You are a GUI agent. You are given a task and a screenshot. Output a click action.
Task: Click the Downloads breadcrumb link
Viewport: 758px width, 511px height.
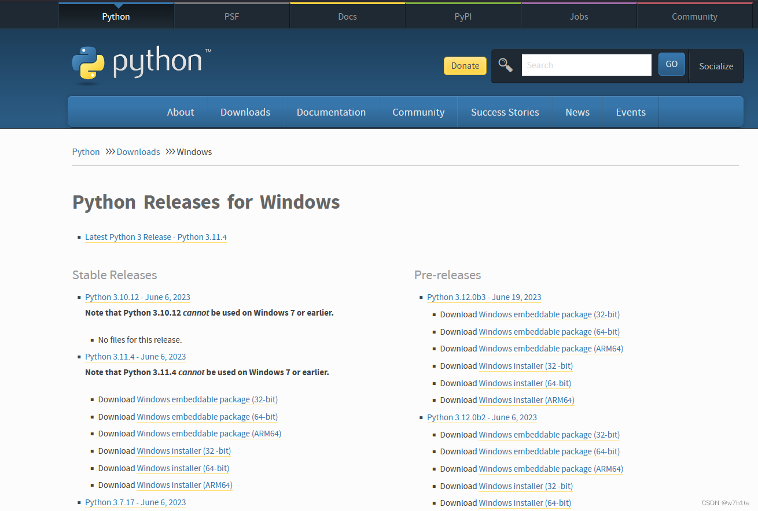[138, 152]
